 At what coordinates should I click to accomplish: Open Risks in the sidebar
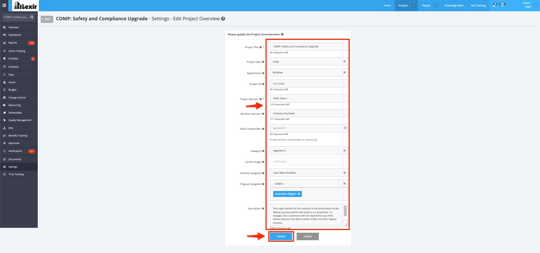point(19,75)
